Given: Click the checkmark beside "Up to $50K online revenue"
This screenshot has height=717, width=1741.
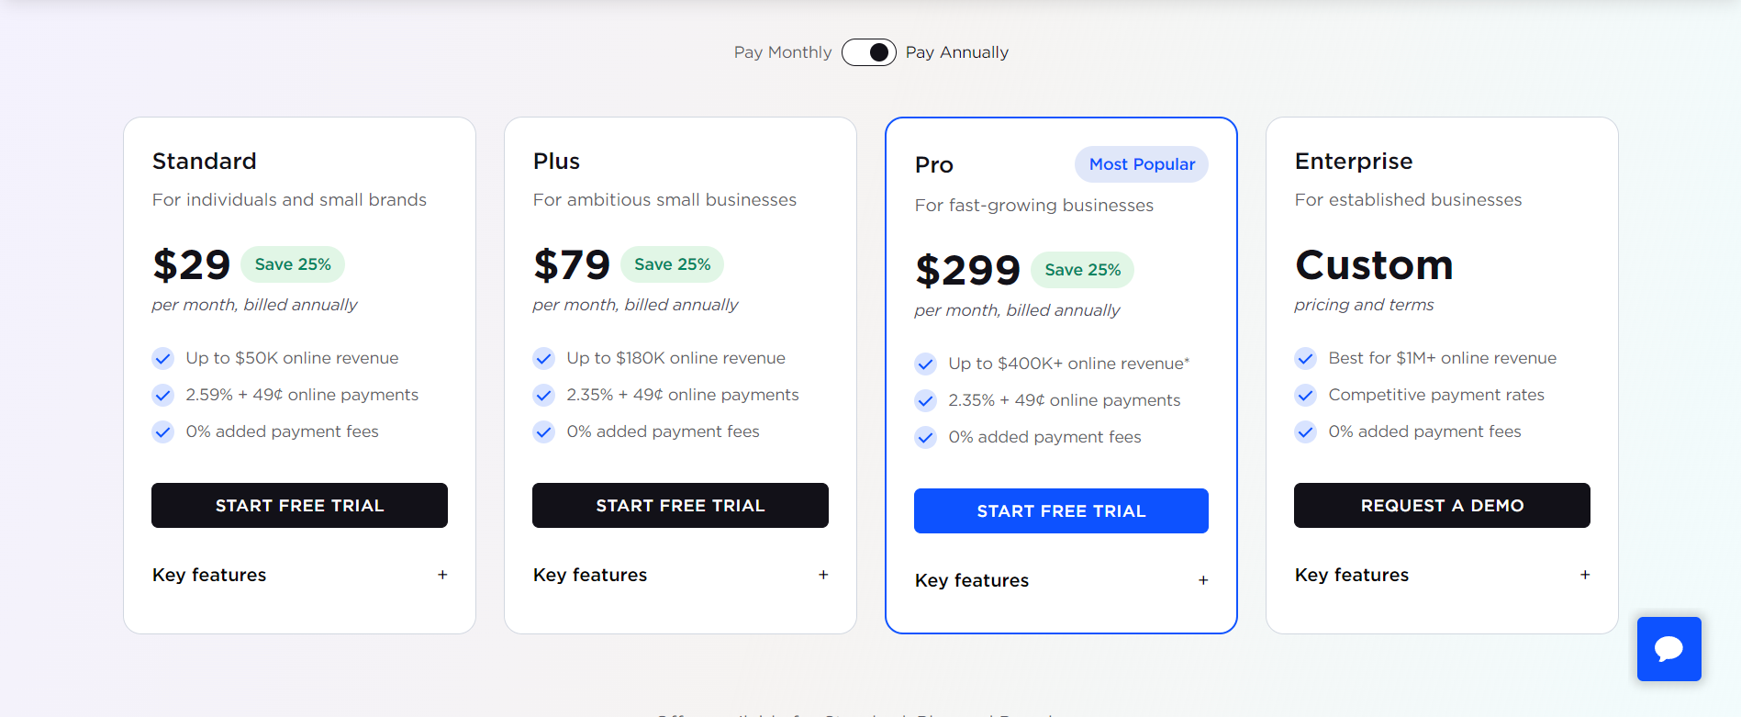Looking at the screenshot, I should click(x=162, y=358).
